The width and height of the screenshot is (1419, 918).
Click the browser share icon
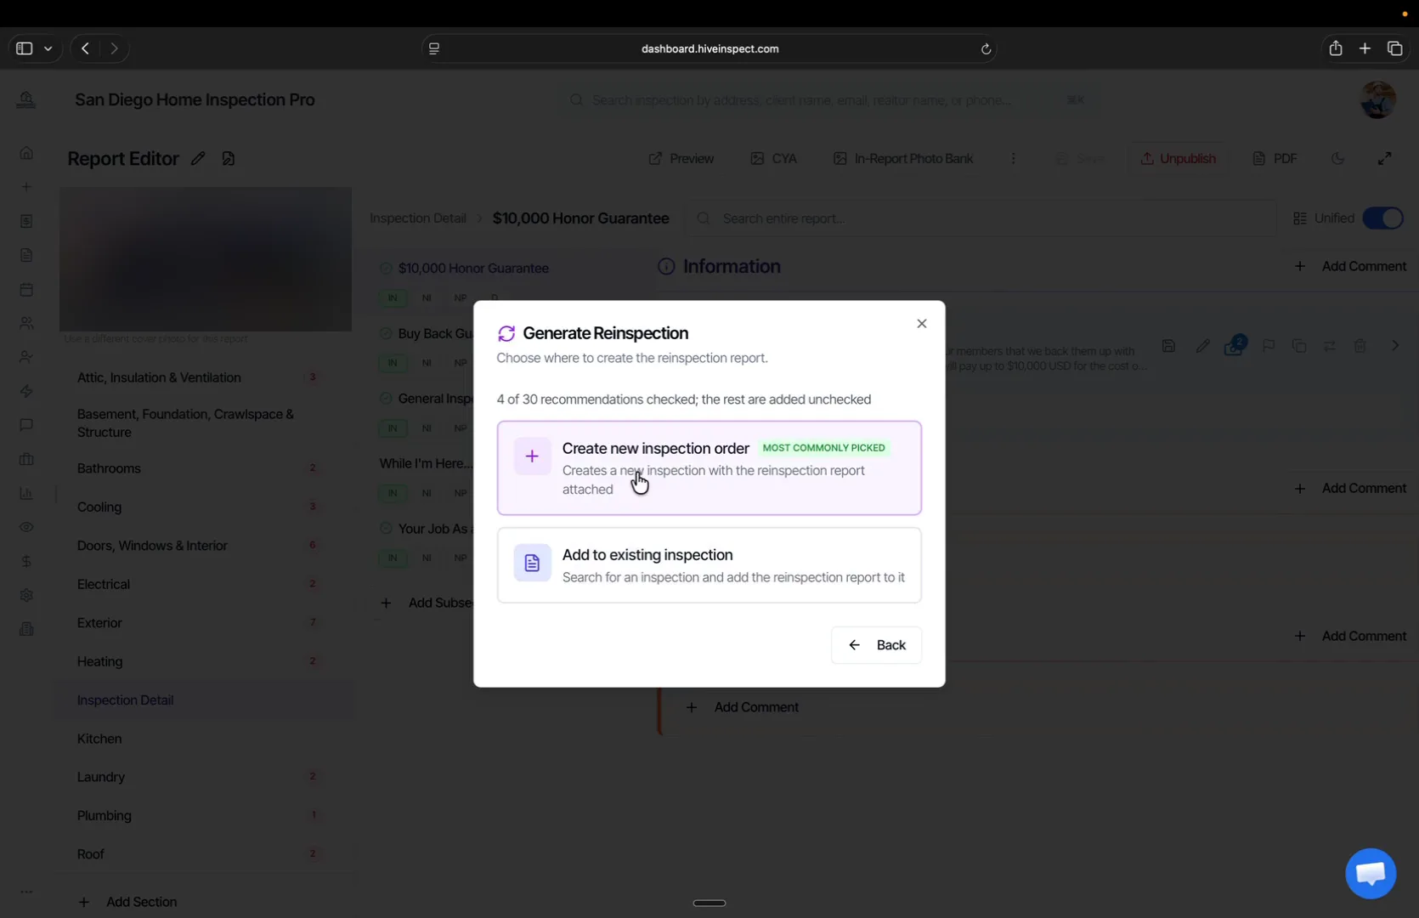pyautogui.click(x=1336, y=48)
